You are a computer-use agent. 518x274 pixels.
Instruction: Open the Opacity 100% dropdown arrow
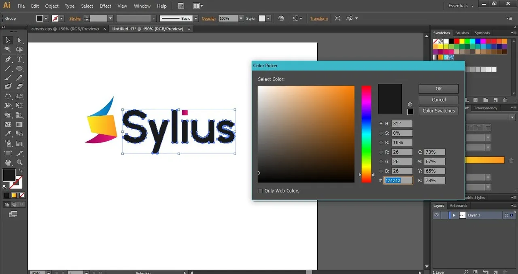pos(241,18)
